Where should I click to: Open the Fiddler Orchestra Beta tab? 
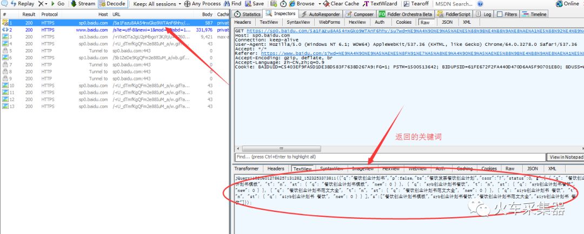(x=406, y=14)
